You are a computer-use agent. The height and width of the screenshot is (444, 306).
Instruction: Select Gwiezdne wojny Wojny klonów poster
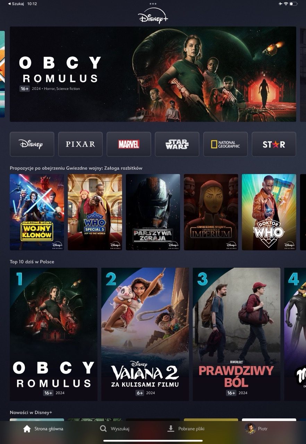pyautogui.click(x=37, y=212)
